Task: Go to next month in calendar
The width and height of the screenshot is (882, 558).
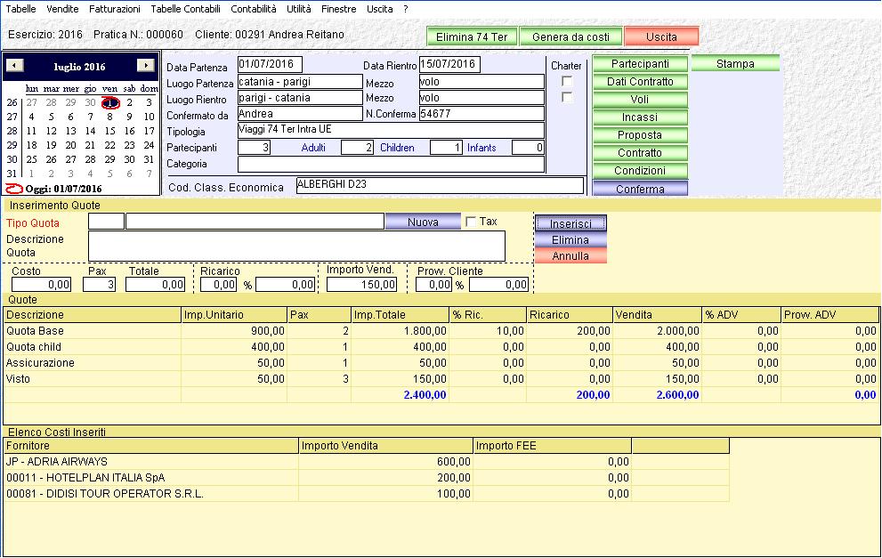Action: (145, 66)
